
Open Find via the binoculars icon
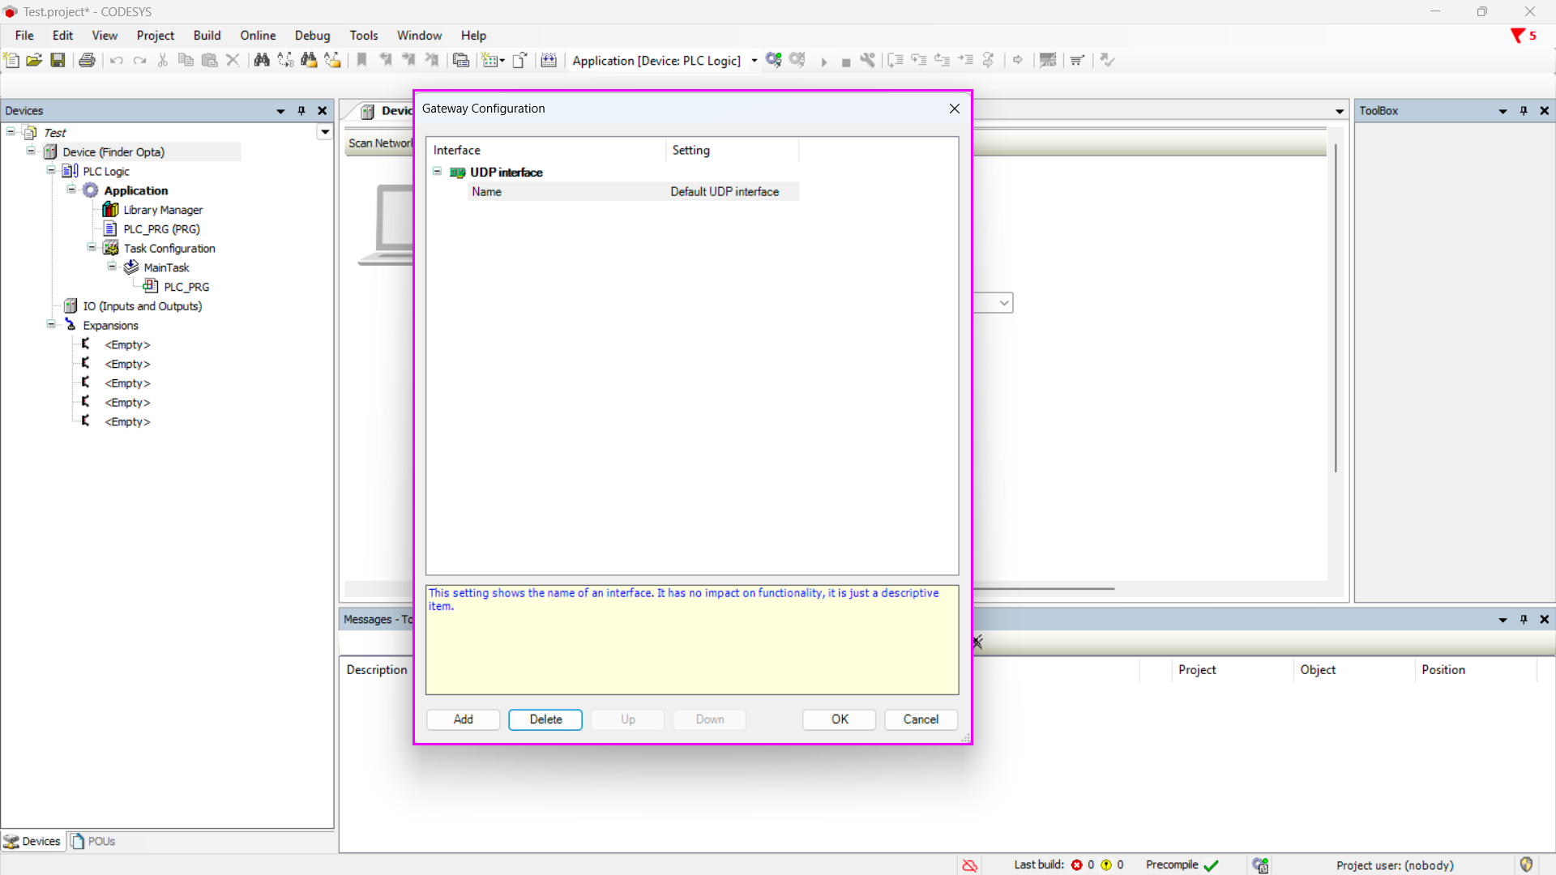[x=261, y=60]
